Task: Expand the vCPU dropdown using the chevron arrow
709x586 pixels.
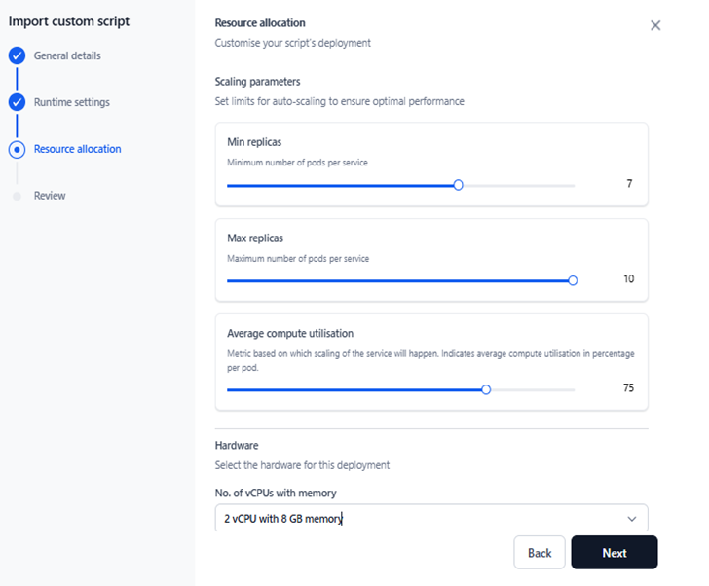Action: [632, 519]
